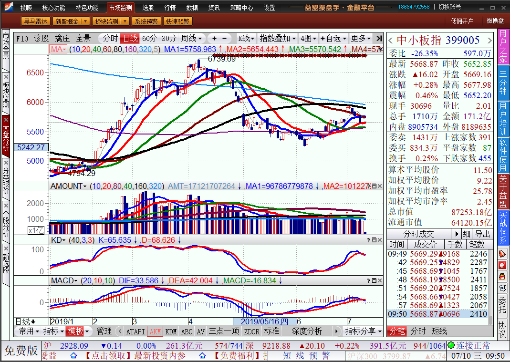Click green connection status indicator
Screen dimensions: 510x362
(x=451, y=345)
